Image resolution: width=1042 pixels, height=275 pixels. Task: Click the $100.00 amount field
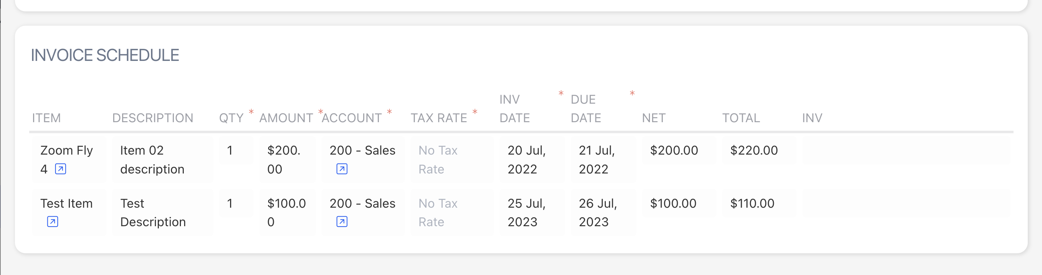(x=287, y=213)
